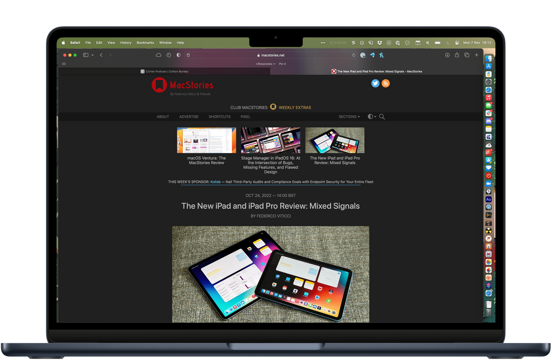This screenshot has width=552, height=360.
Task: Open the Share button in Safari's toolbar
Action: click(457, 55)
